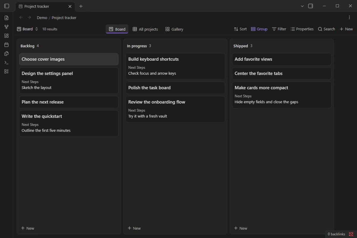Click the sync disabled status bar icon
This screenshot has height=238, width=357.
[x=351, y=234]
